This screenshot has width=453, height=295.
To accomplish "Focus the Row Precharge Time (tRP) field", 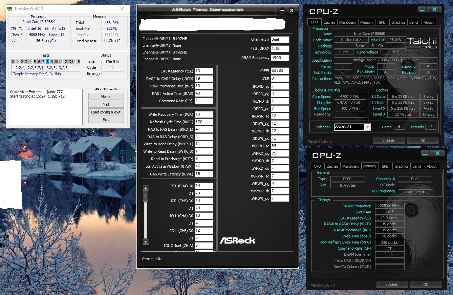I will point(204,86).
